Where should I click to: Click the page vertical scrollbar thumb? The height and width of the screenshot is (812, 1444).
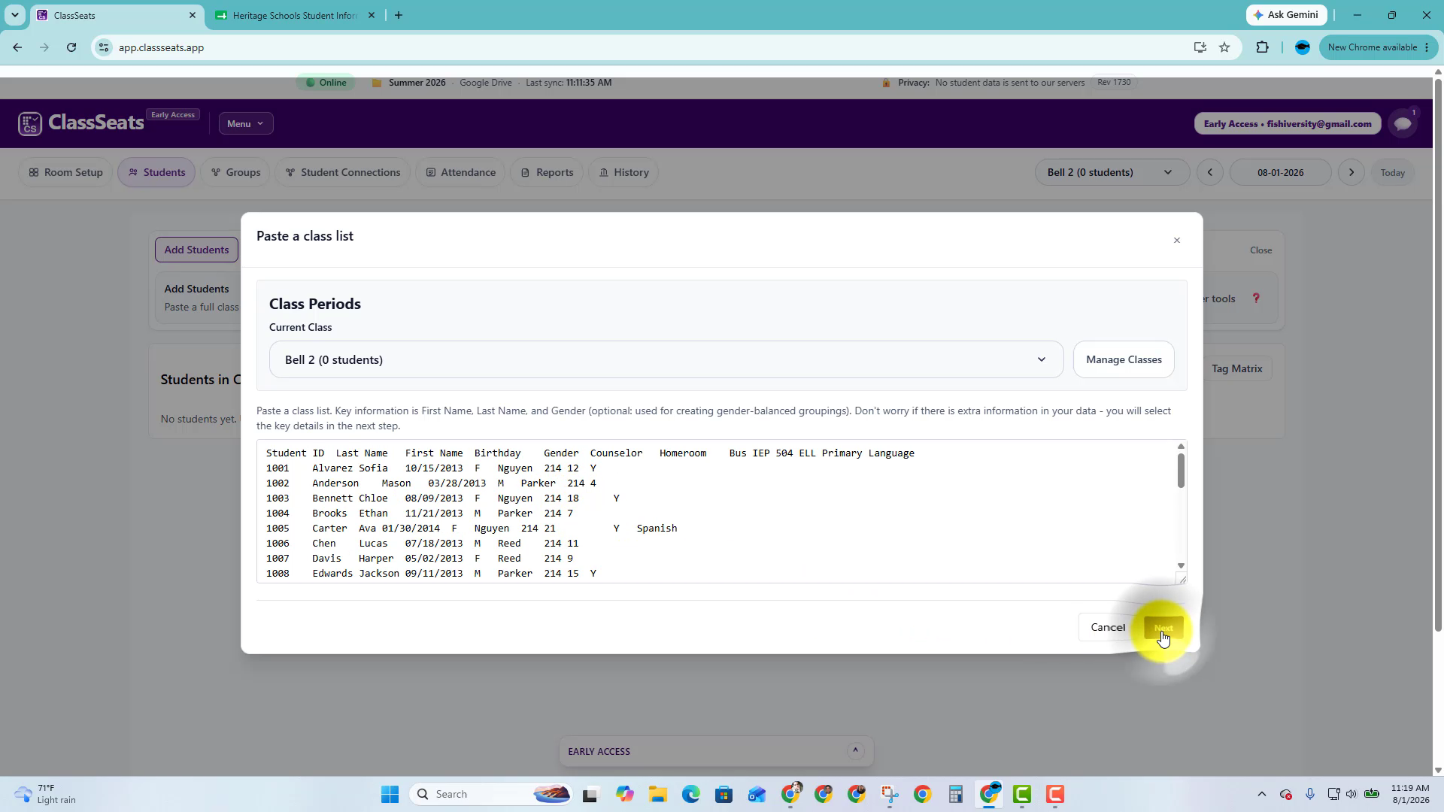coord(1438,353)
